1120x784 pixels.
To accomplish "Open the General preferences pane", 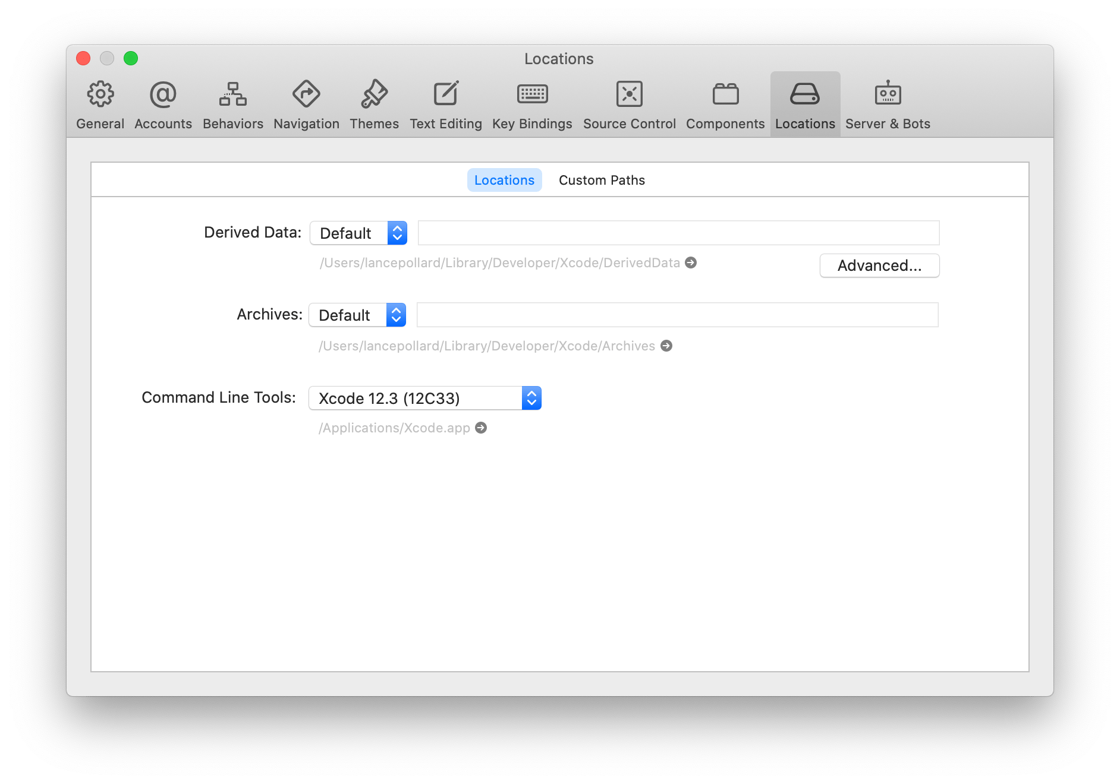I will (x=100, y=104).
